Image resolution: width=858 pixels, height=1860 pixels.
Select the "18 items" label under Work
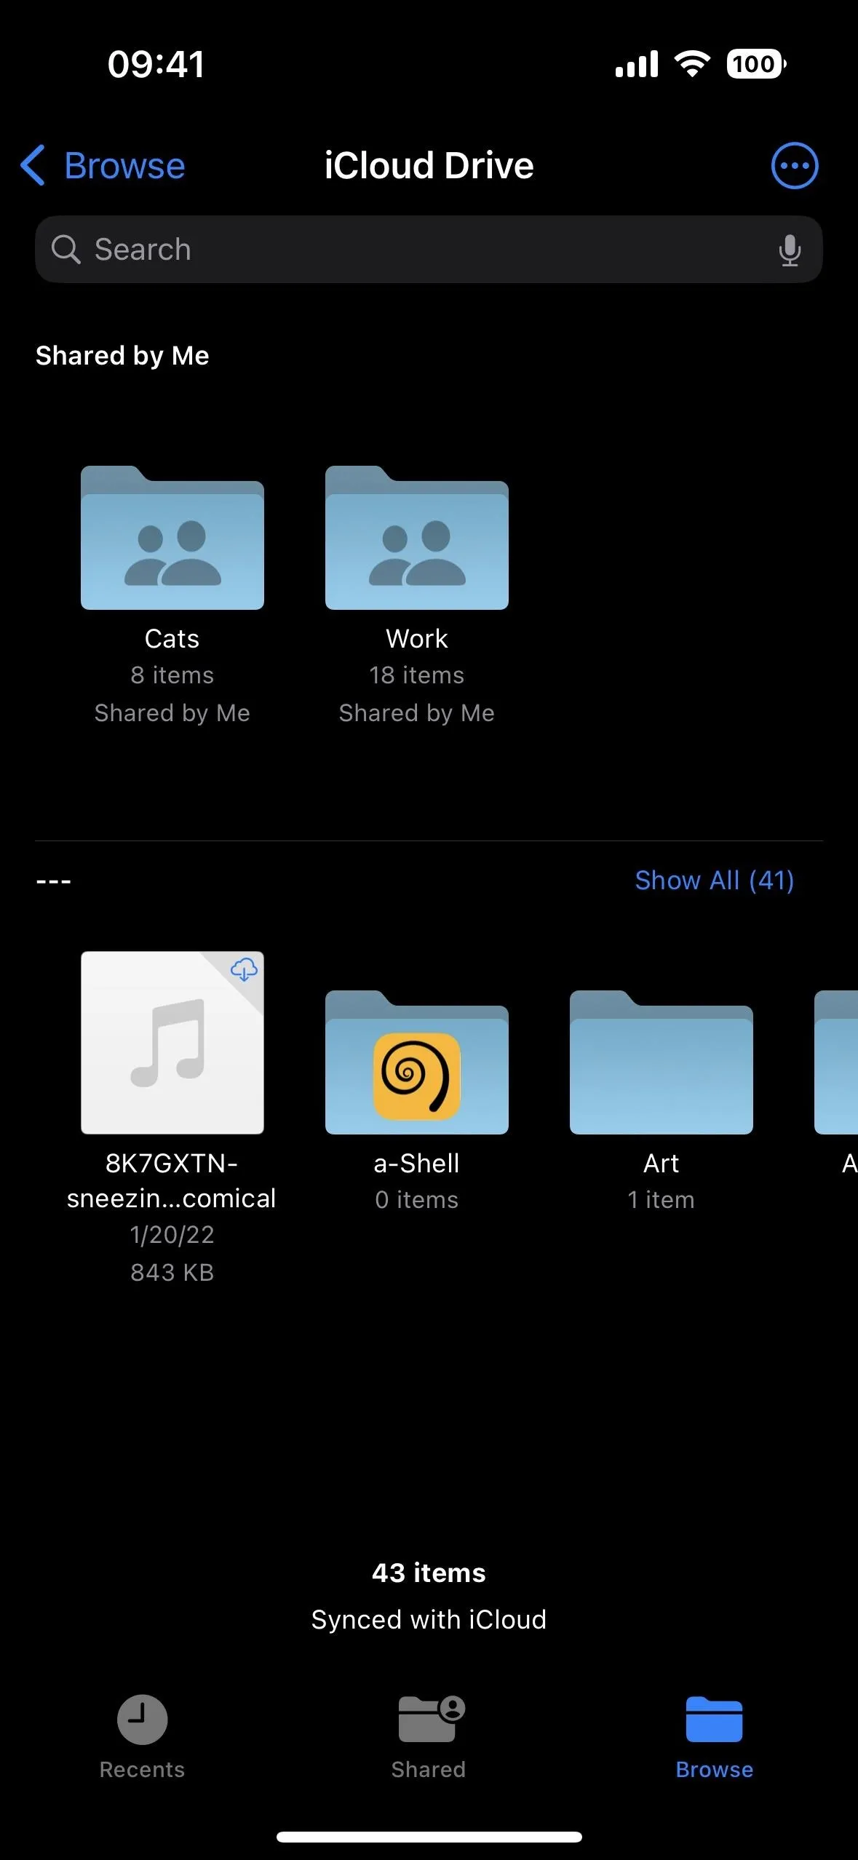tap(417, 675)
